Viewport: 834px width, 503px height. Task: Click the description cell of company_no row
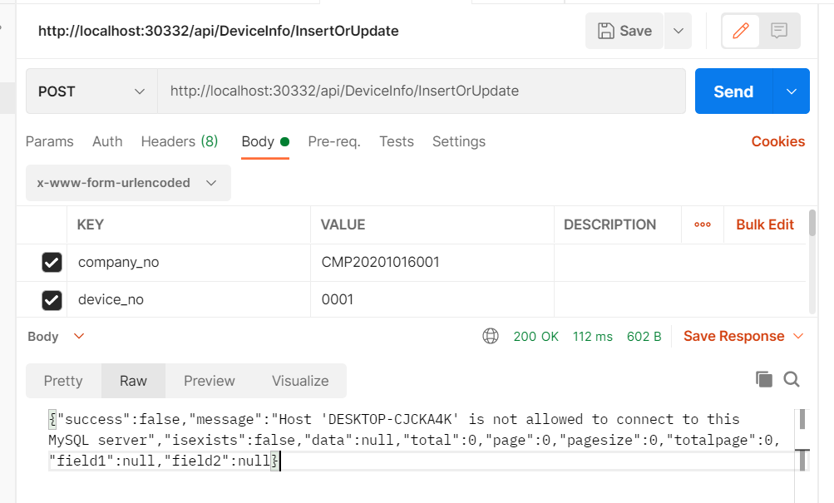(679, 262)
